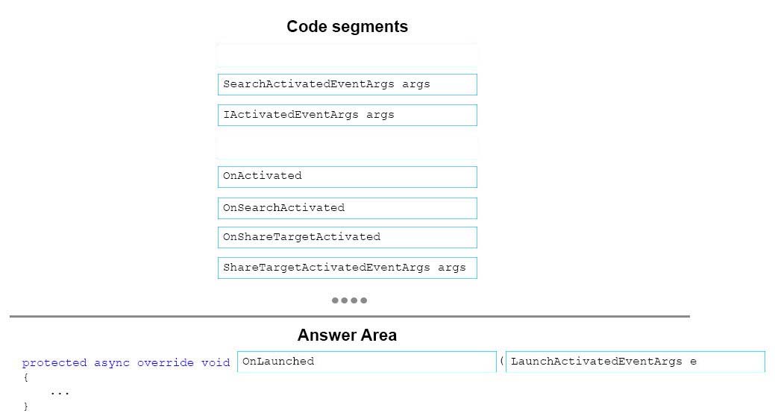The width and height of the screenshot is (775, 419).
Task: Click the last gray dot of the drag handle
Action: [x=364, y=300]
